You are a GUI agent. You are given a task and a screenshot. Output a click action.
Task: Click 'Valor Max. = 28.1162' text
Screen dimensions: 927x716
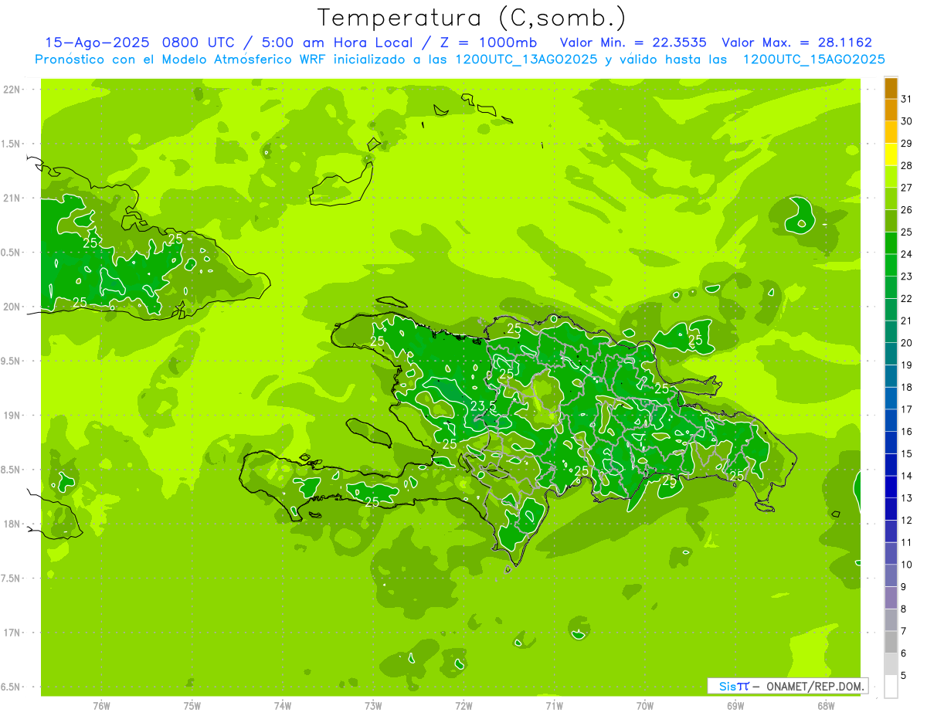click(x=796, y=42)
